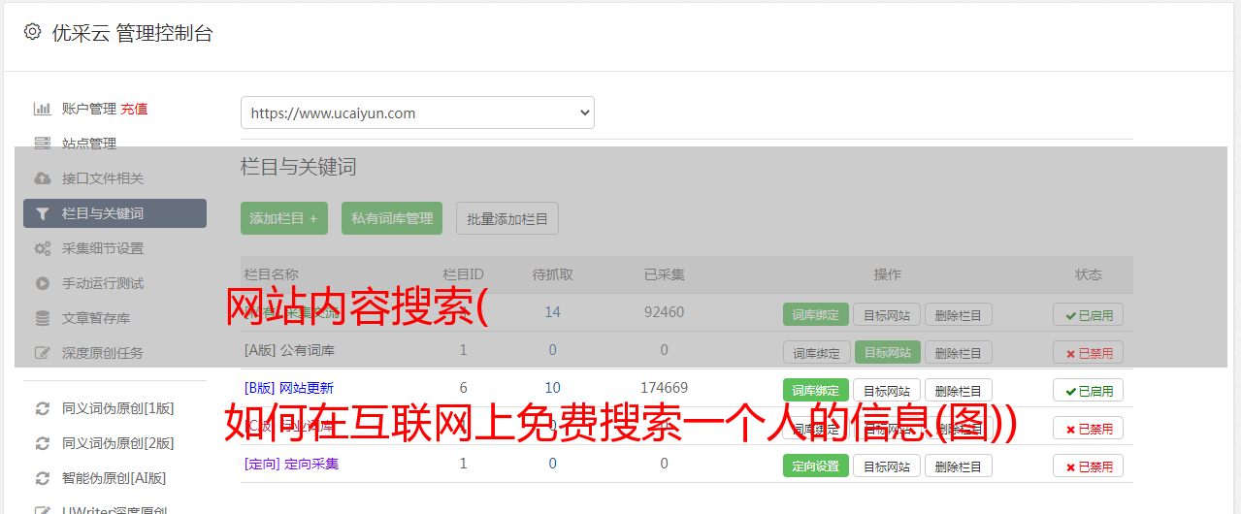Image resolution: width=1241 pixels, height=514 pixels.
Task: Click the 添加栏目 + button
Action: 284,218
